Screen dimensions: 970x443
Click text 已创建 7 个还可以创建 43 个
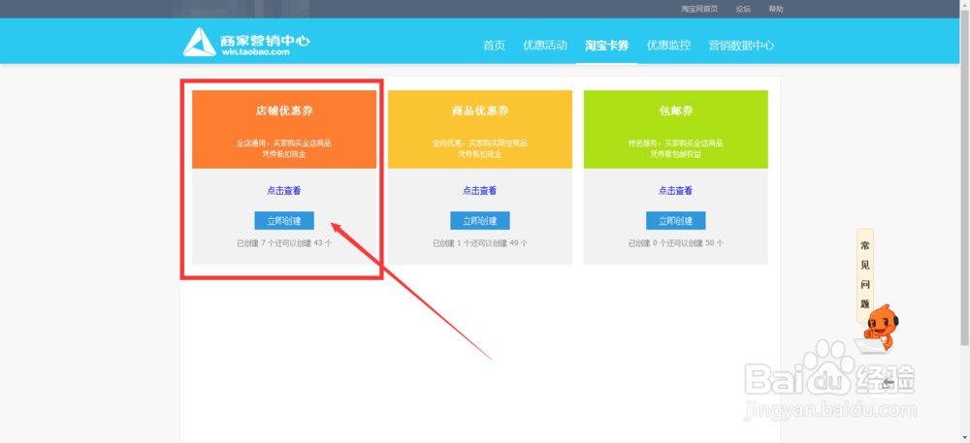tap(284, 243)
